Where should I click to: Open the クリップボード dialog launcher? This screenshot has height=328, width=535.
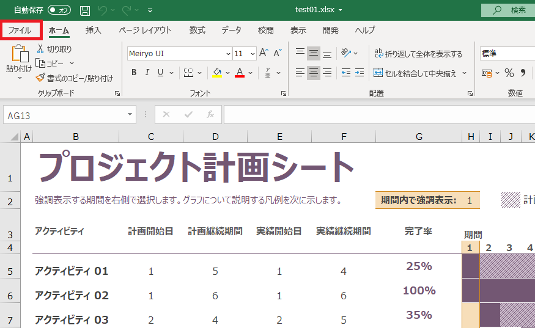click(x=117, y=93)
